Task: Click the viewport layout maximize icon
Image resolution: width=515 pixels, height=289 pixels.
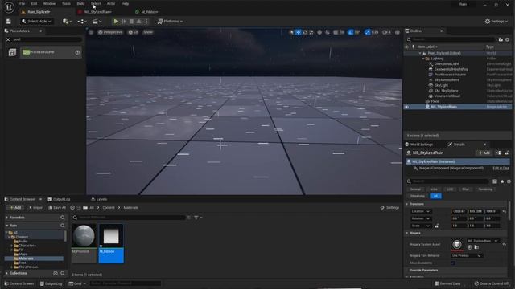Action: [x=398, y=32]
